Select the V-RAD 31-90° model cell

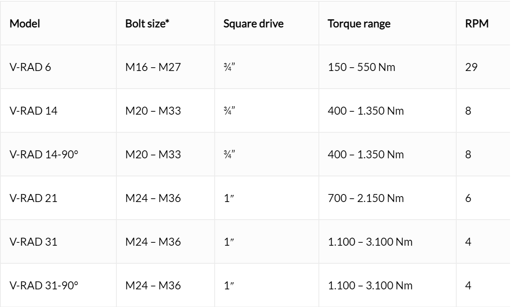click(x=58, y=285)
